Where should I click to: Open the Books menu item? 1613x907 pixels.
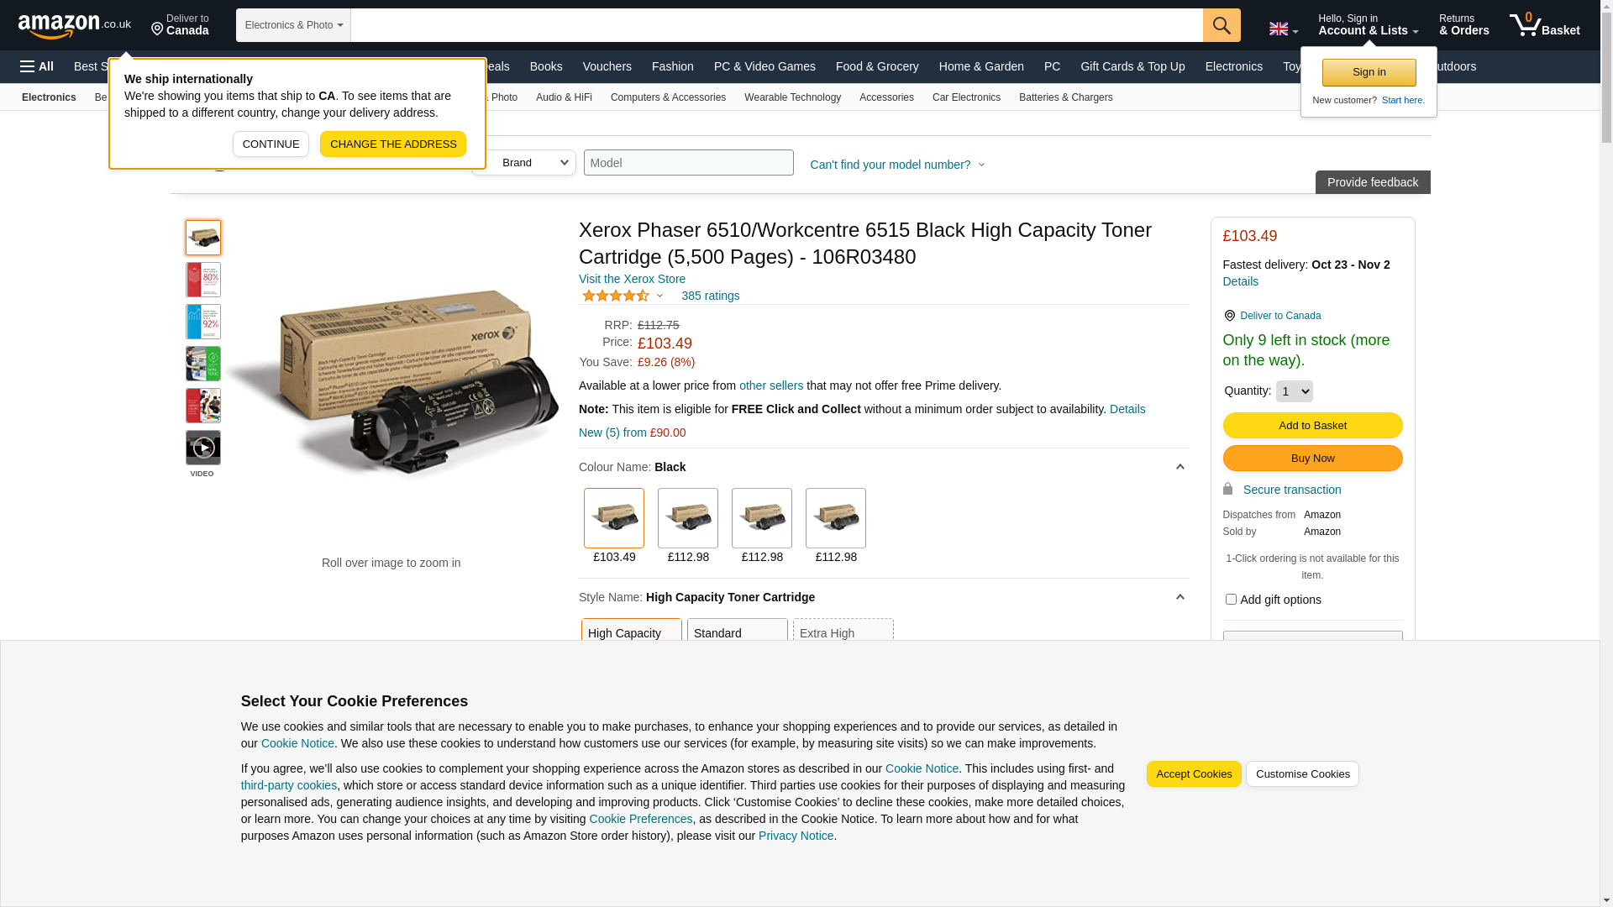pyautogui.click(x=546, y=66)
